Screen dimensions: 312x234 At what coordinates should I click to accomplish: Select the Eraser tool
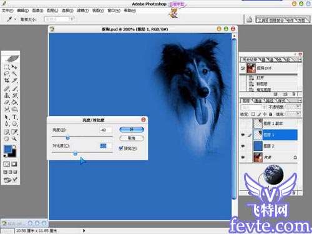pos(7,102)
